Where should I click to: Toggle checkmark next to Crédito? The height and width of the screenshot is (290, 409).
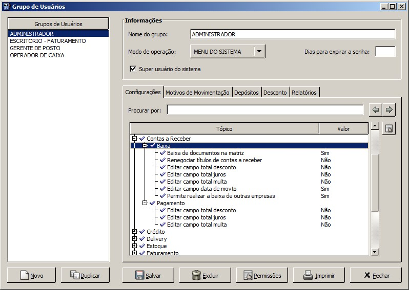click(142, 231)
